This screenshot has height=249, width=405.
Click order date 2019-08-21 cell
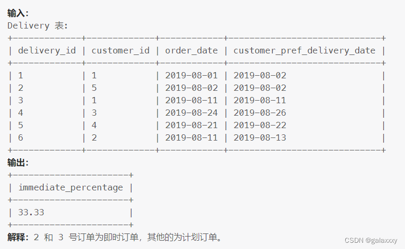[x=191, y=125]
